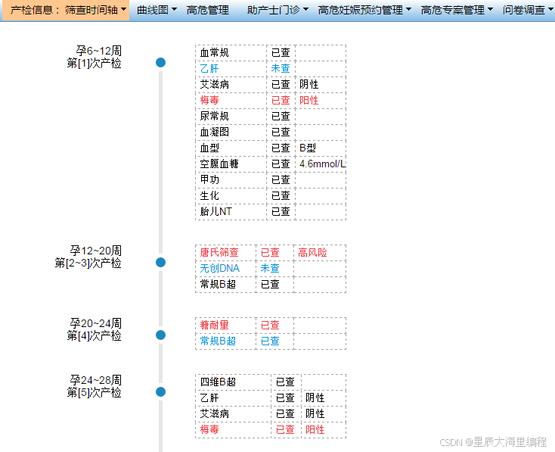Open the 高危专案管理 dropdown
This screenshot has width=555, height=452.
coord(457,10)
